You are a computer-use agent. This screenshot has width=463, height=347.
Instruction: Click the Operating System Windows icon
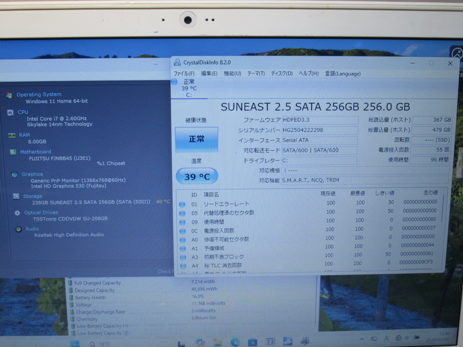pos(9,95)
